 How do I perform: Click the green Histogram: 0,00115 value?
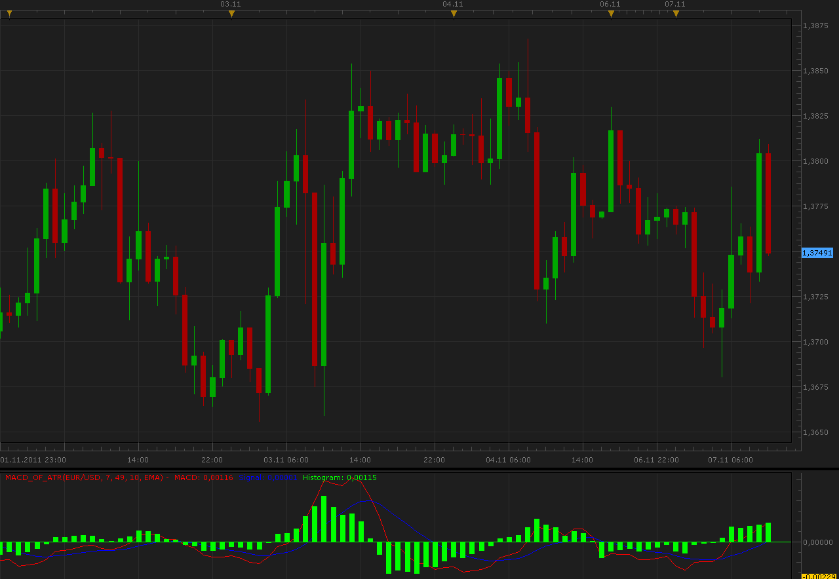coord(340,477)
